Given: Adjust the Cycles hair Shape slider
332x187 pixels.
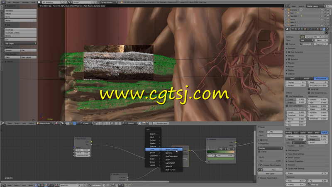Looking at the screenshot, I should (x=307, y=173).
